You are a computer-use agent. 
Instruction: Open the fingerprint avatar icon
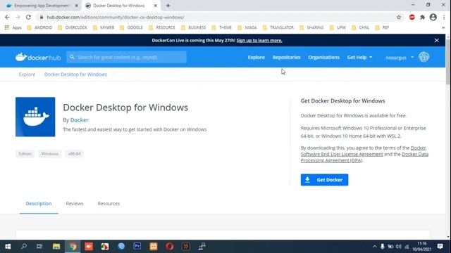pos(424,57)
